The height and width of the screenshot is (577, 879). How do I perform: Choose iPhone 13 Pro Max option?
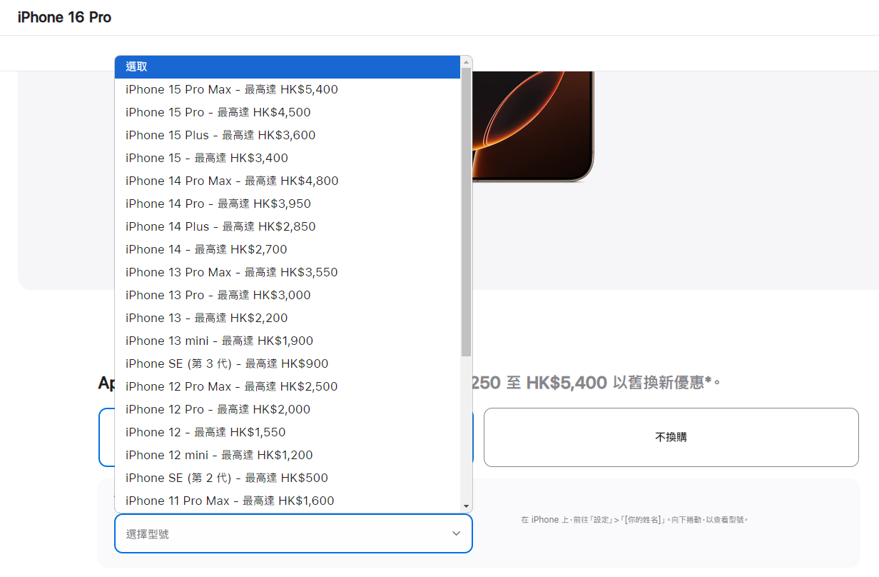tap(232, 272)
